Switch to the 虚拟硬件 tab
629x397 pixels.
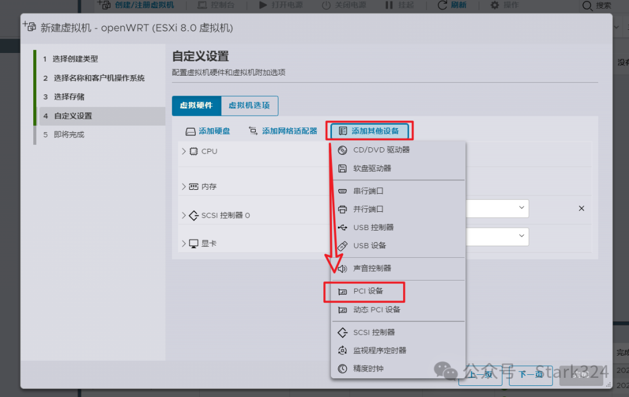click(x=197, y=106)
